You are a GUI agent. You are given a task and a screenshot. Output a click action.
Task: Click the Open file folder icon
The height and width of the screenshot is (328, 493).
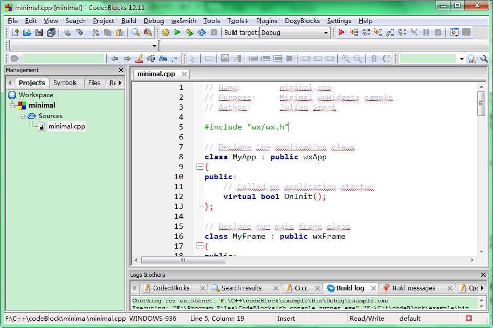27,32
